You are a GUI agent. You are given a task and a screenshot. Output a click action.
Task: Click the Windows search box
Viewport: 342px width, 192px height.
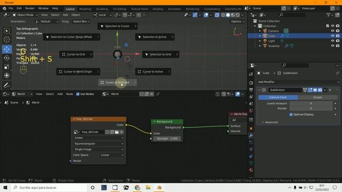coord(49,187)
